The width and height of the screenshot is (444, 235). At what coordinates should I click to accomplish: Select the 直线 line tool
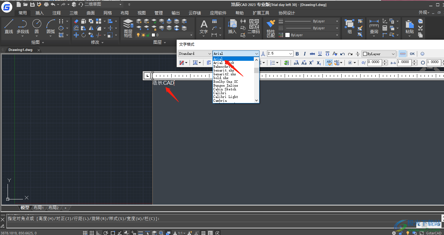(x=9, y=26)
